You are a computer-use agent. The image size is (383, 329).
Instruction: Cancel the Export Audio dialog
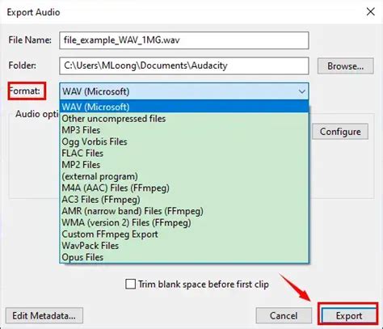coord(284,315)
